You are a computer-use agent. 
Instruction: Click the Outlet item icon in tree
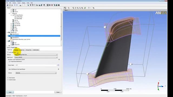13,29
